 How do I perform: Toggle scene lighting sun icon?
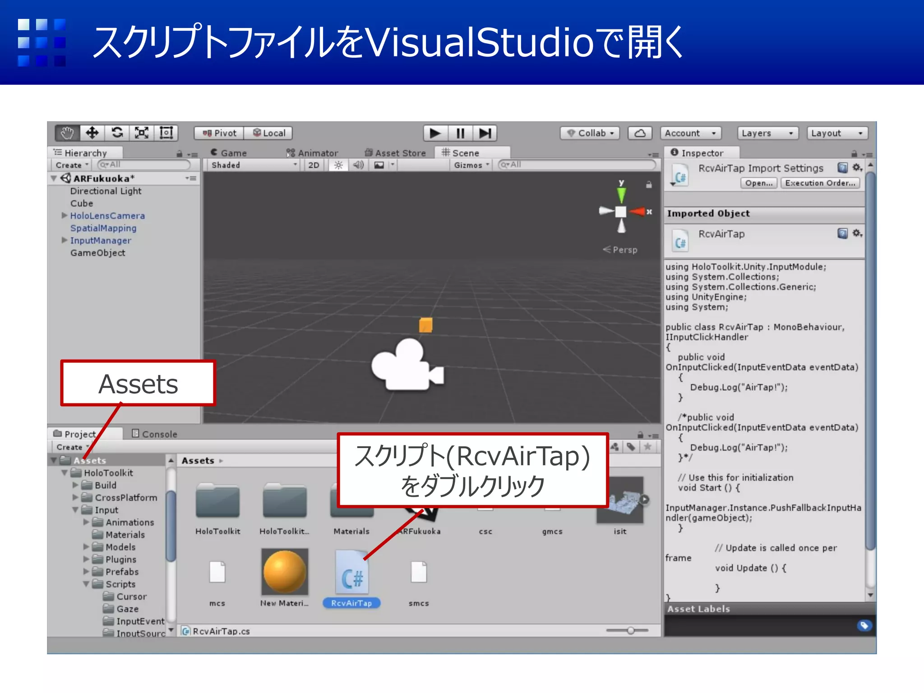(338, 165)
